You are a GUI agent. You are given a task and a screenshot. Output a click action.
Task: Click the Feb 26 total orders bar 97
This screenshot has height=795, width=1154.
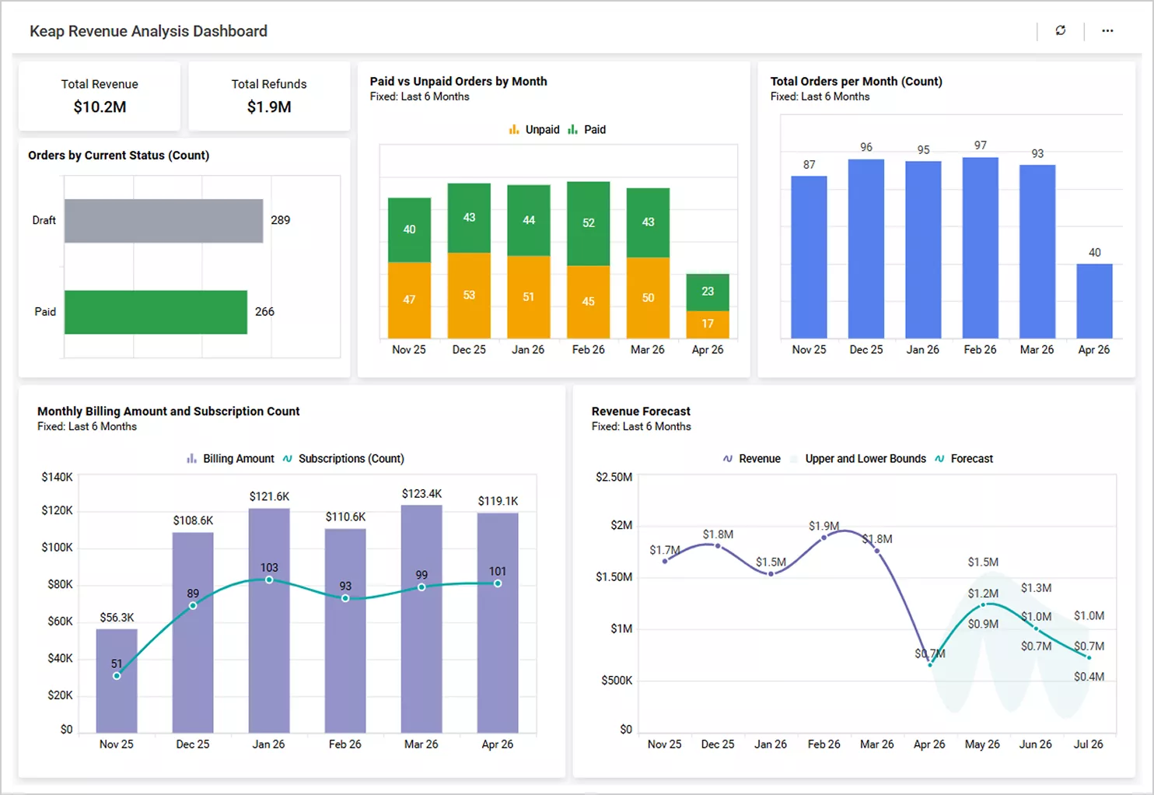point(981,247)
